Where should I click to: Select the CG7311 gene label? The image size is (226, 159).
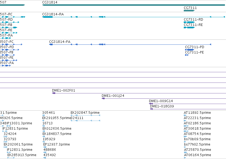point(190,8)
